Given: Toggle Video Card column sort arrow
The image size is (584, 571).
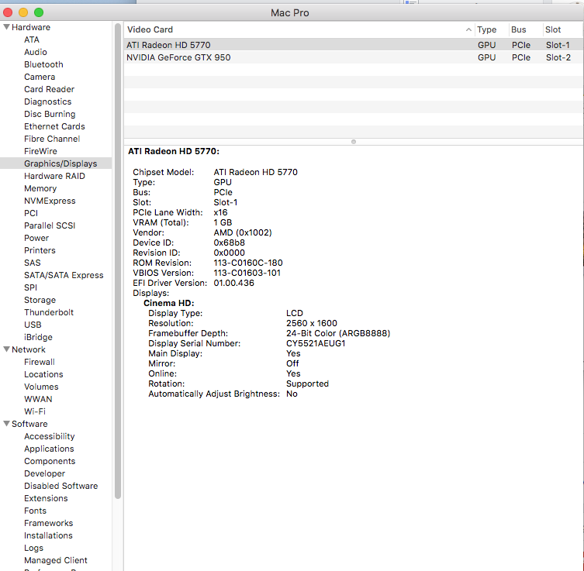Looking at the screenshot, I should coord(468,29).
